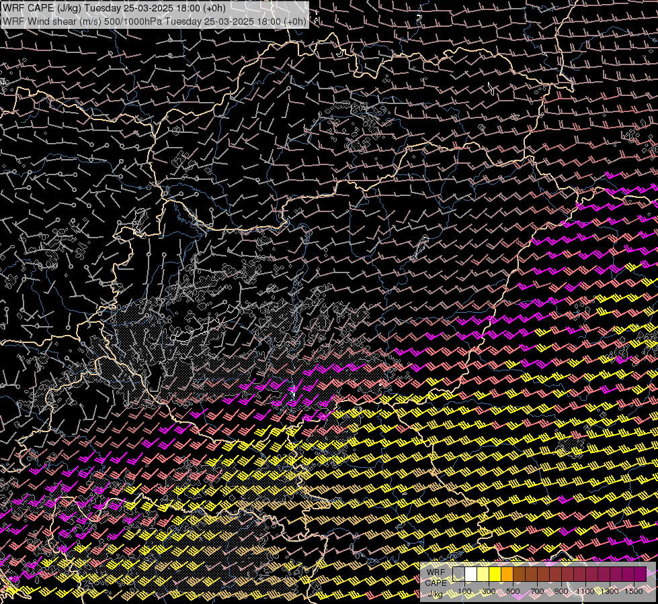This screenshot has height=604, width=658.
Task: Click the white CAPE legend swatch
Action: coord(471,574)
